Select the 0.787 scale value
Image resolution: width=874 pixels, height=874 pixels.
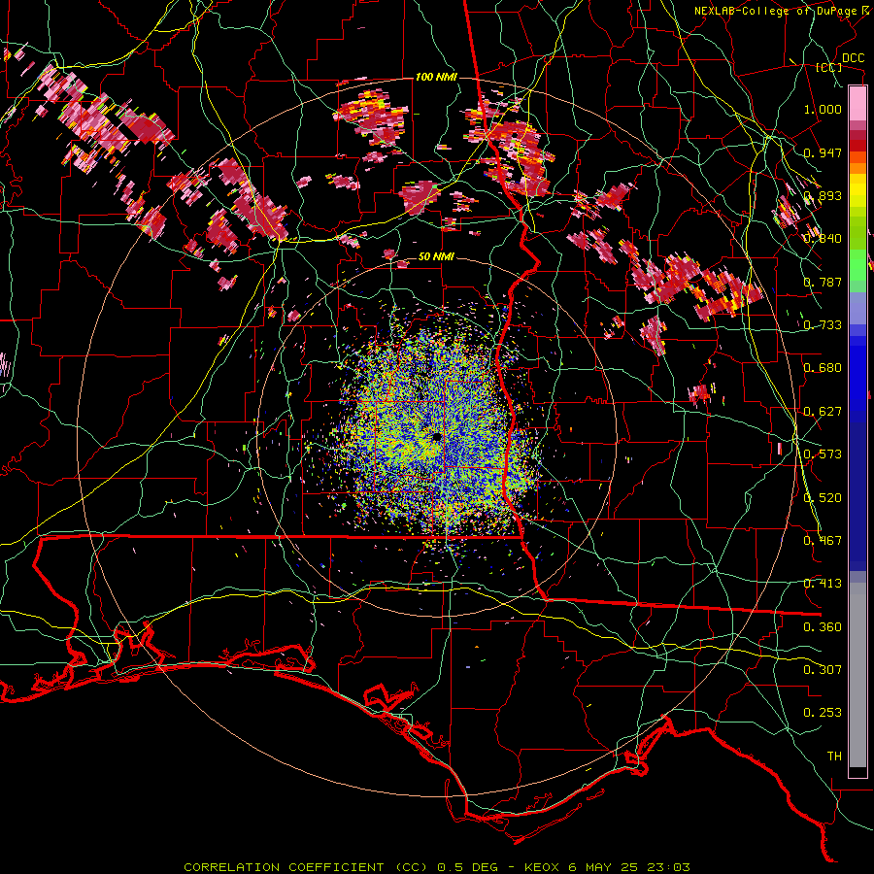823,282
